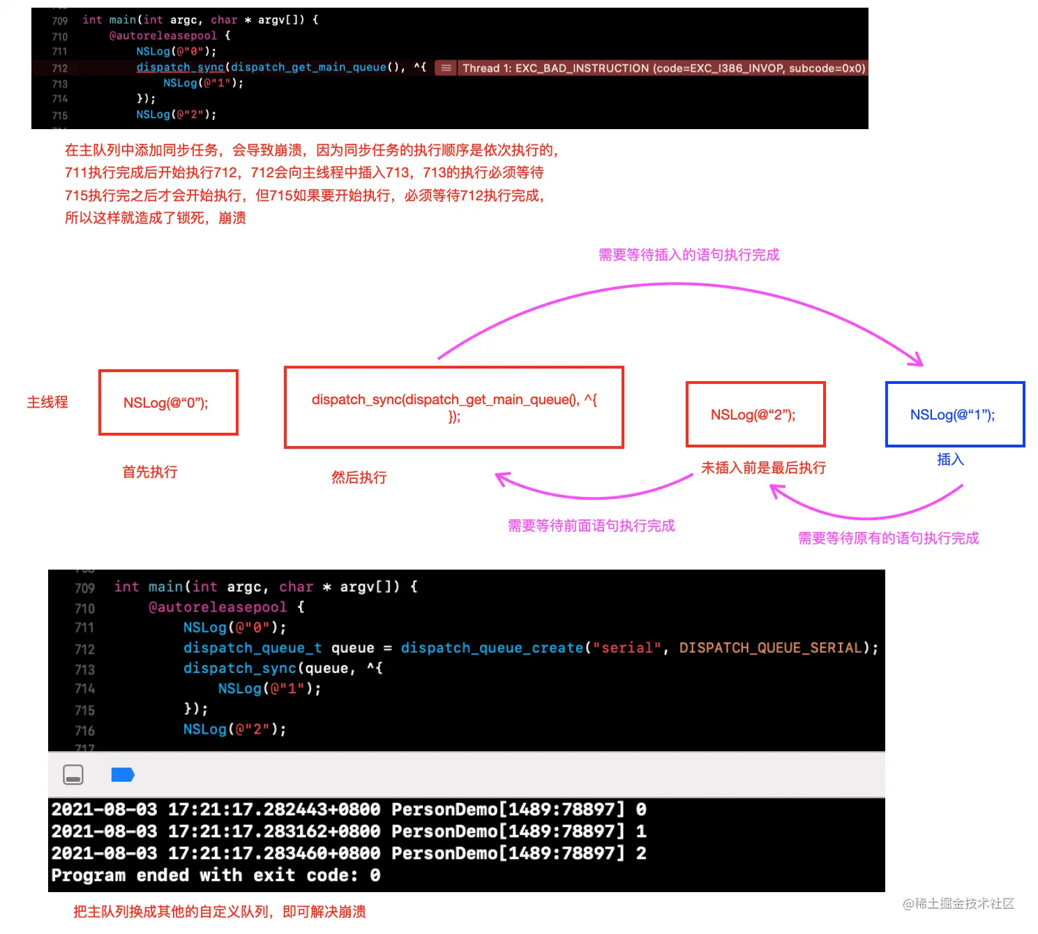Click NSLog(@"0"); text in red diagram box
Screen dimensions: 1038x934
166,403
